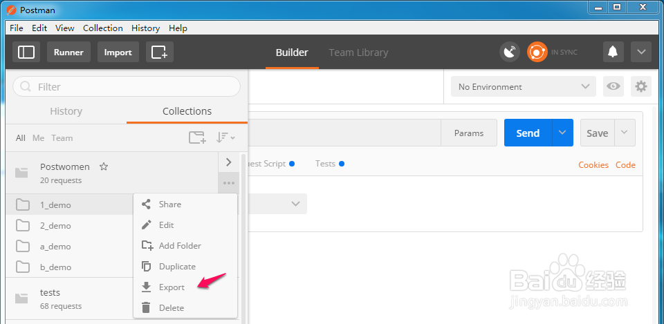Click the interceptor satellite icon
This screenshot has width=664, height=324.
[x=510, y=52]
